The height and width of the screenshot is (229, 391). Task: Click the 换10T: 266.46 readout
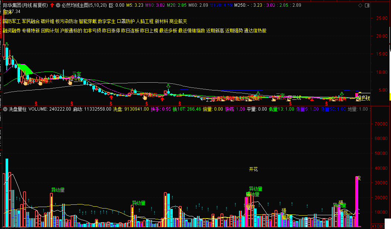[x=187, y=109]
